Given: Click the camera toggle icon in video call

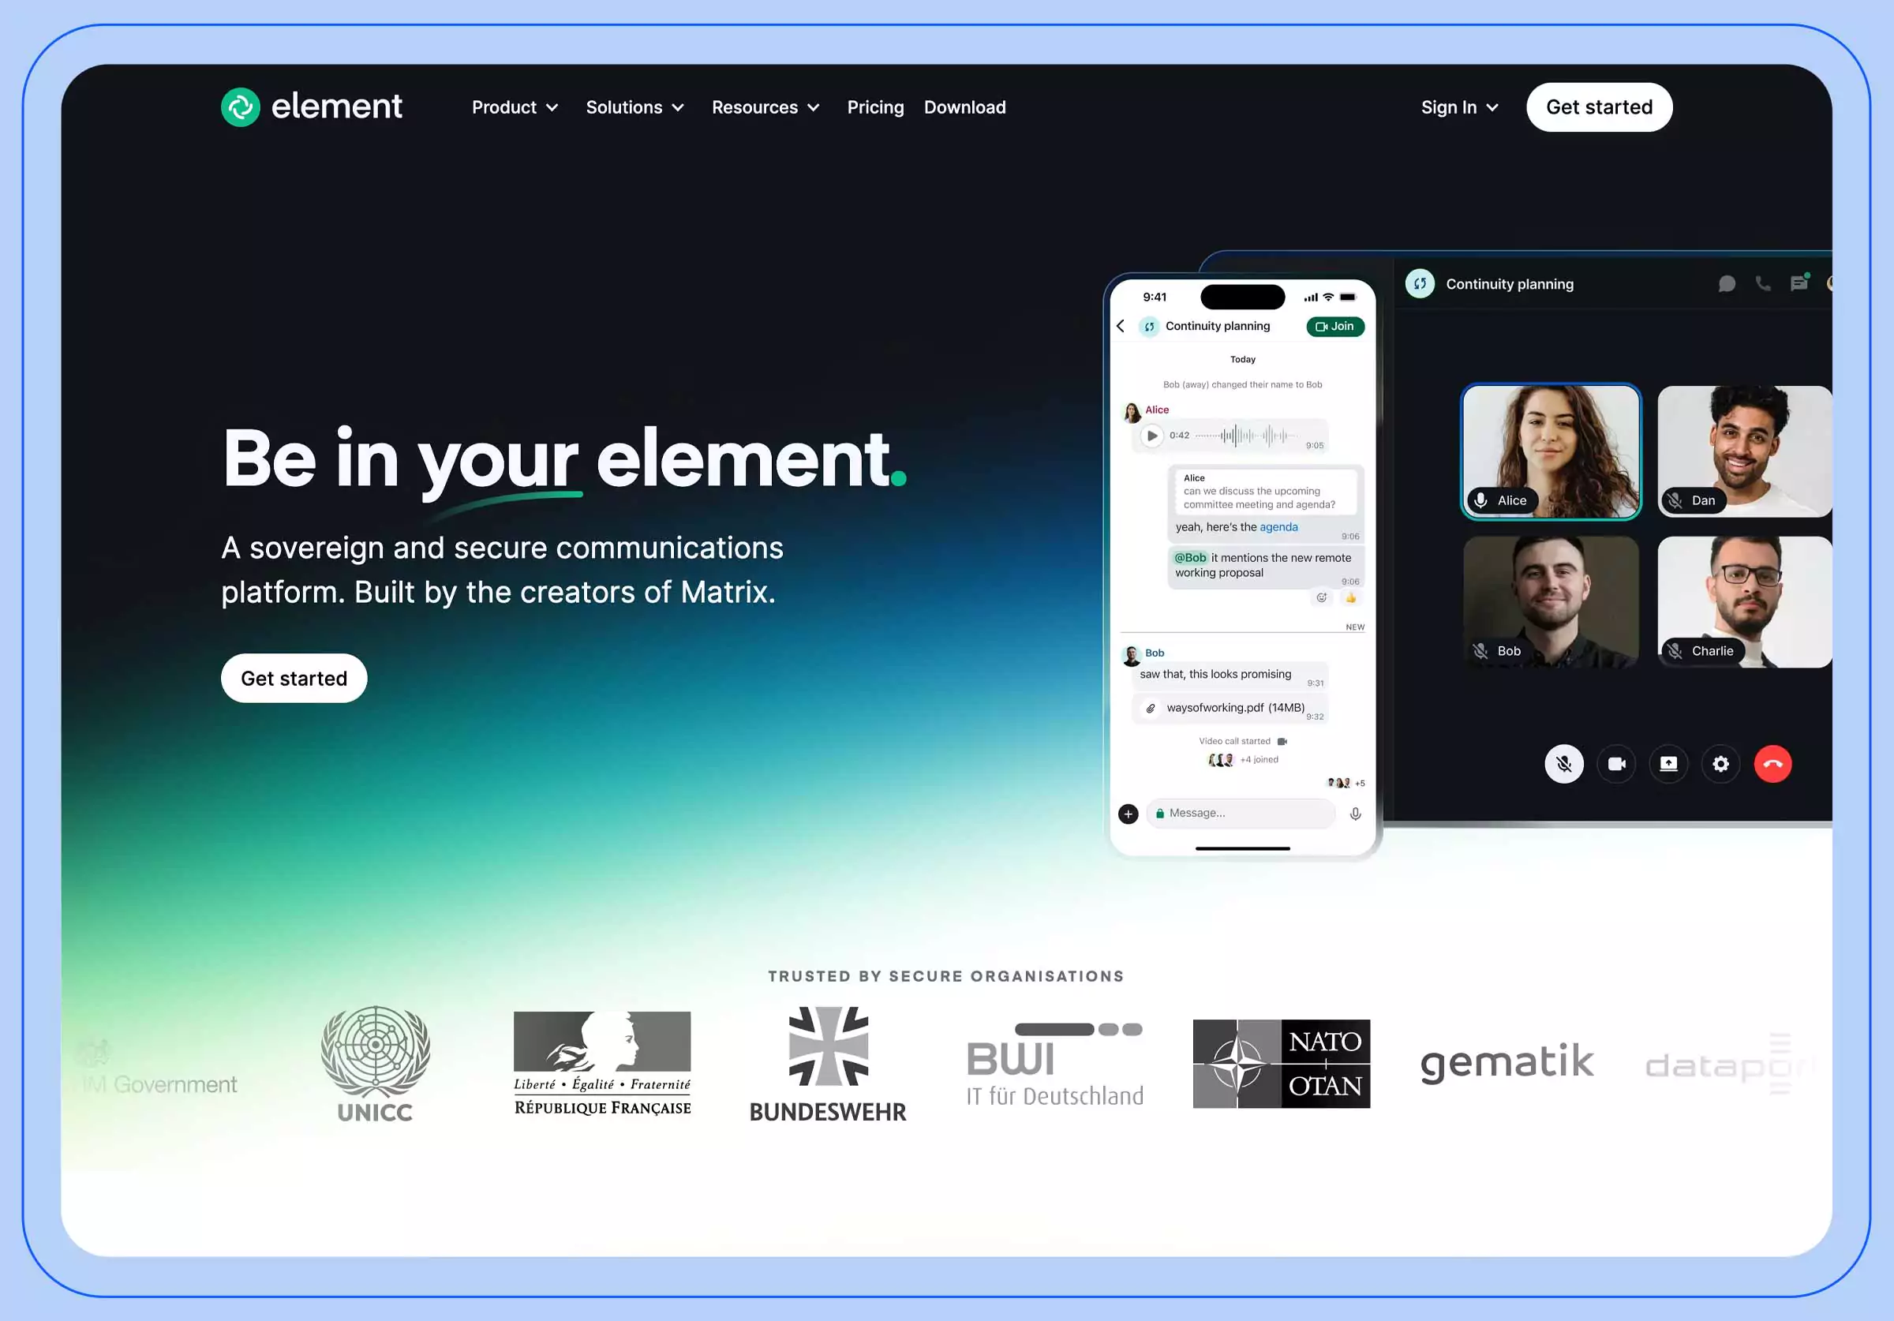Looking at the screenshot, I should [x=1615, y=762].
